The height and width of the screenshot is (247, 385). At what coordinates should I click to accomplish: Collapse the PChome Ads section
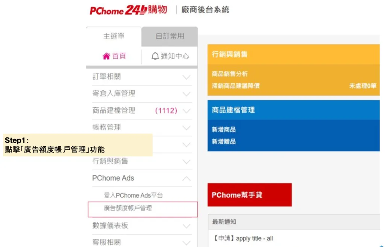click(x=186, y=179)
